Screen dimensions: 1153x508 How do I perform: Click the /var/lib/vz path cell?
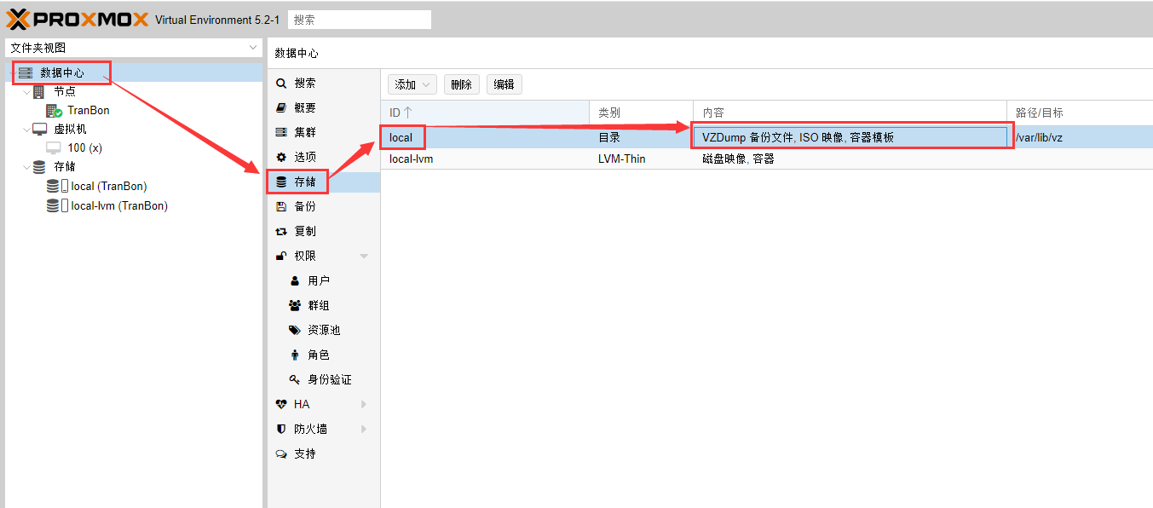click(1039, 137)
